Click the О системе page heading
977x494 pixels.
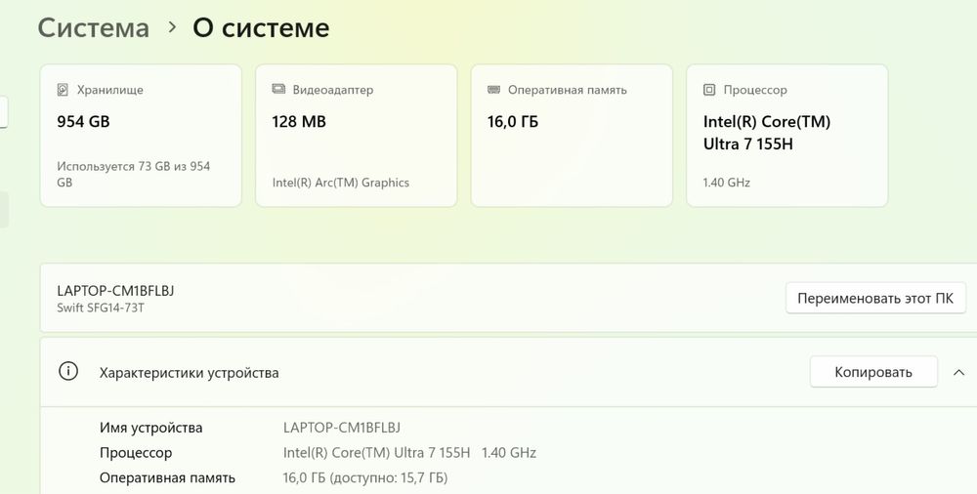point(261,28)
